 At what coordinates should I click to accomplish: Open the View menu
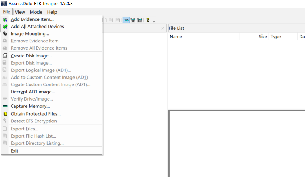coord(20,12)
